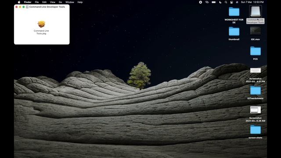Select the Screenshot ending 5.26 AM file
Image resolution: width=281 pixels, height=158 pixels.
pos(256,110)
